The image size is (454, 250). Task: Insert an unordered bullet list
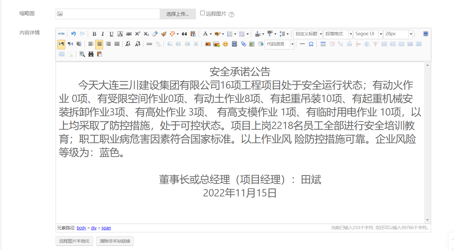tap(242, 34)
